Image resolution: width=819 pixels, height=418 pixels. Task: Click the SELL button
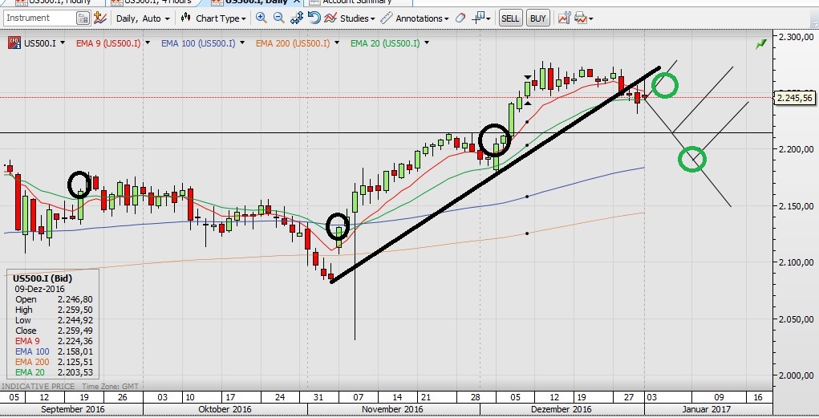510,18
